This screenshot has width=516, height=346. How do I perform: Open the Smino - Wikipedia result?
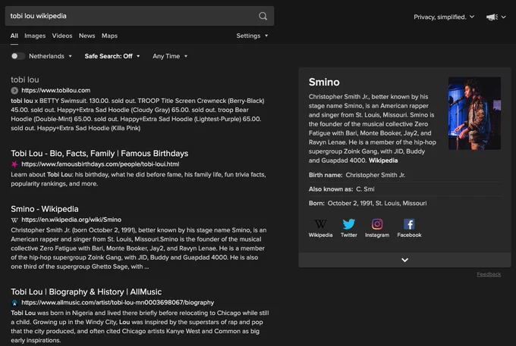coord(45,209)
